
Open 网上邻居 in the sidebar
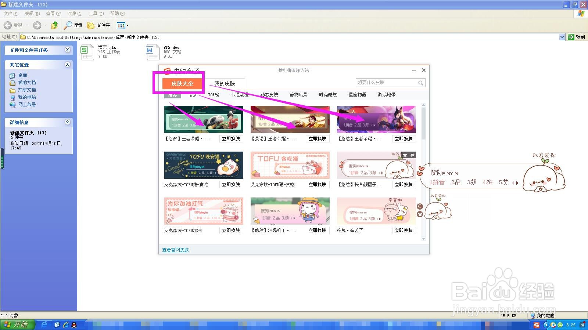pyautogui.click(x=27, y=105)
